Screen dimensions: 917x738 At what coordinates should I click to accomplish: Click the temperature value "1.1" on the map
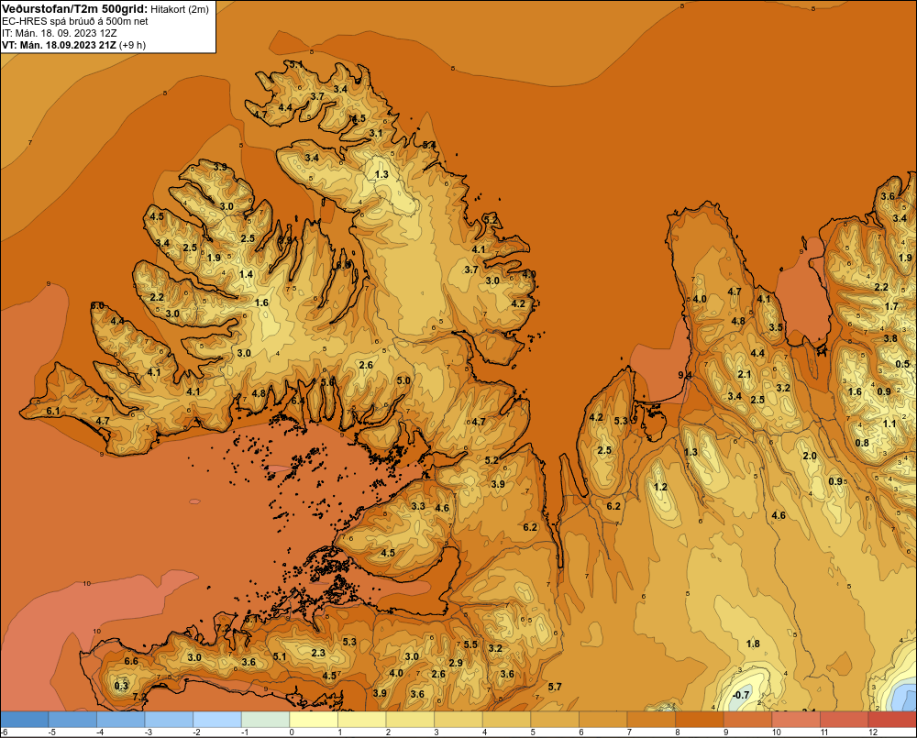coord(889,424)
